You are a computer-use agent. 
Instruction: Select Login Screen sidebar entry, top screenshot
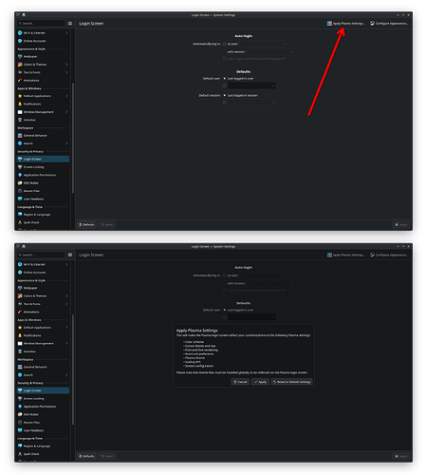[43, 159]
